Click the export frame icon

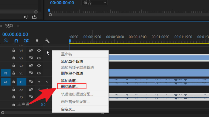point(34,17)
